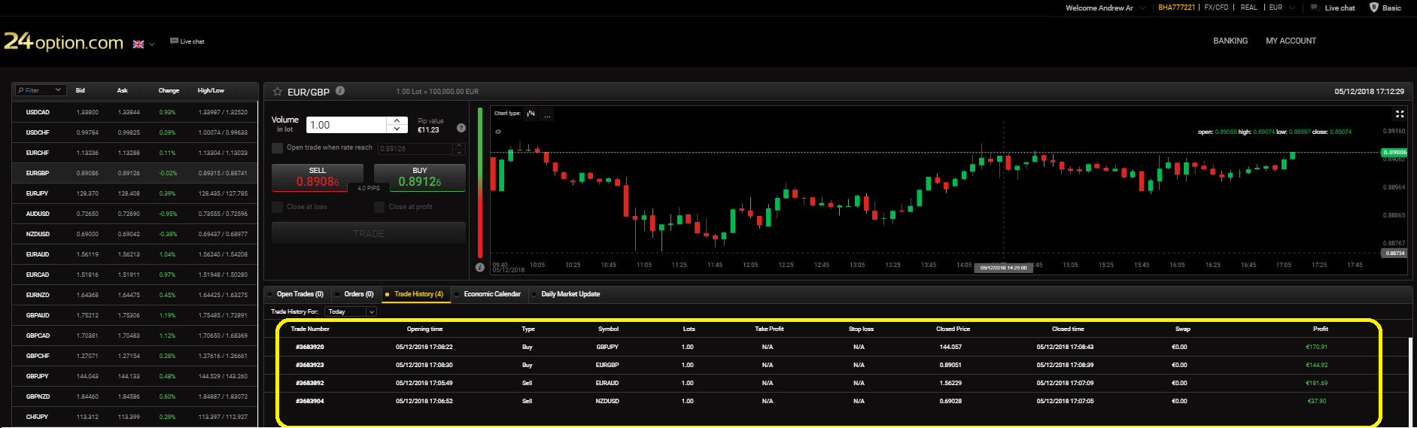Expand the chart to fullscreen
The image size is (1417, 428).
click(x=1400, y=114)
